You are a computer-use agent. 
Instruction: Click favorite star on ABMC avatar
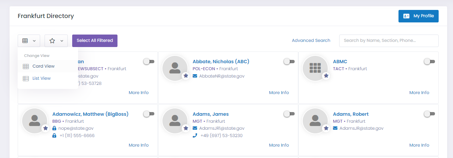326,76
